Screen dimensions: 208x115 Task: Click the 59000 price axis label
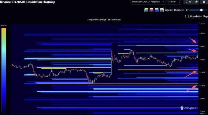[202, 112]
